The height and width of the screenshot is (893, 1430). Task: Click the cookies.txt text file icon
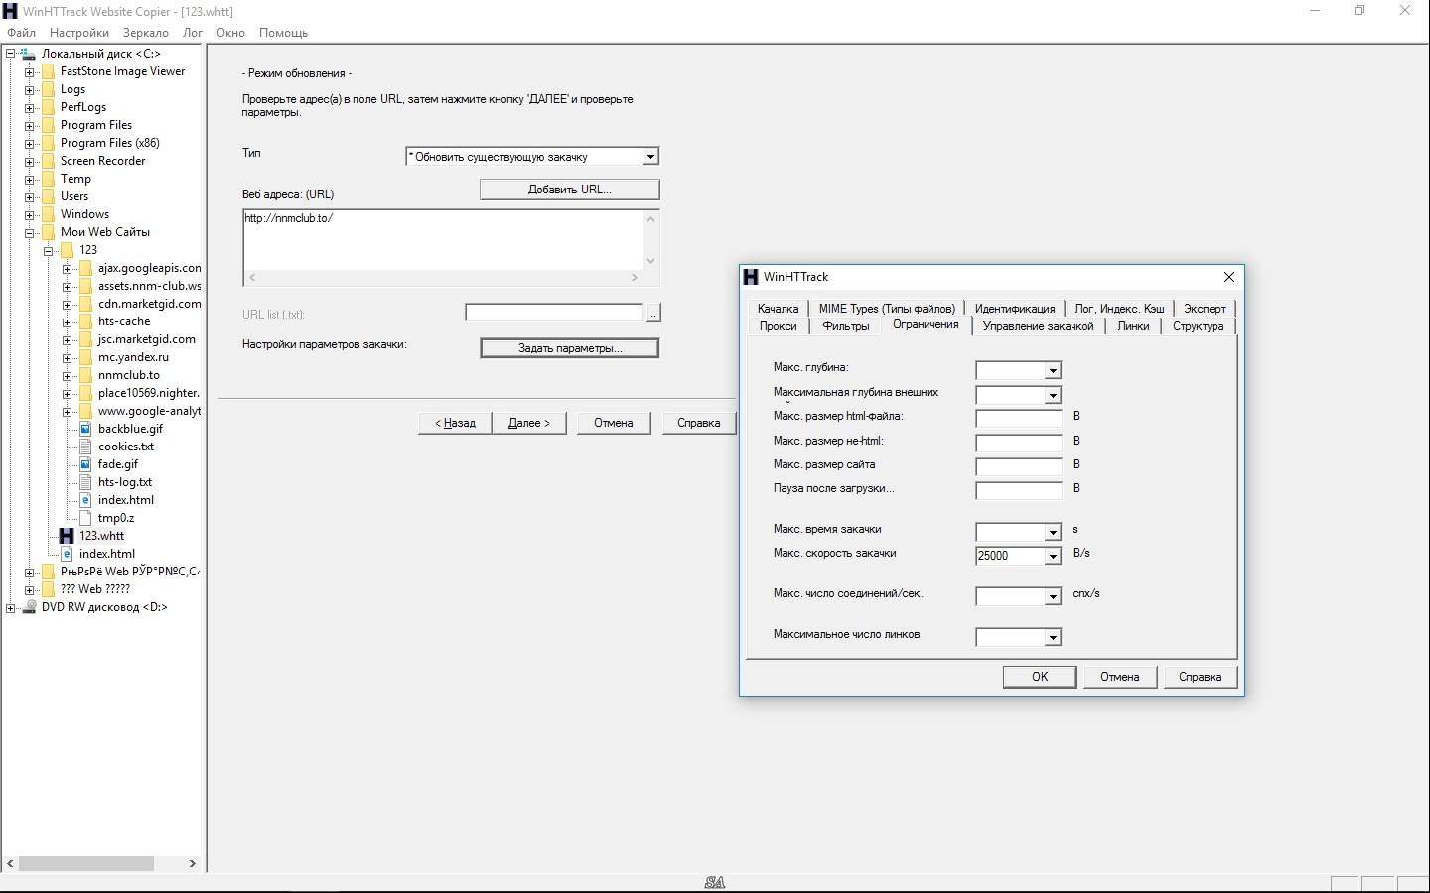[85, 446]
